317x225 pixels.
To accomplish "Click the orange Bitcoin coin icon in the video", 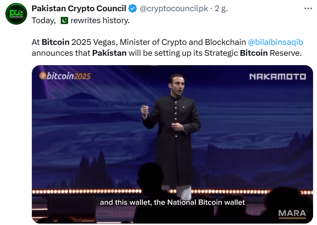I will tap(43, 76).
